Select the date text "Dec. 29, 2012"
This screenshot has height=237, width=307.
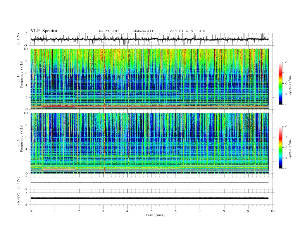point(108,31)
